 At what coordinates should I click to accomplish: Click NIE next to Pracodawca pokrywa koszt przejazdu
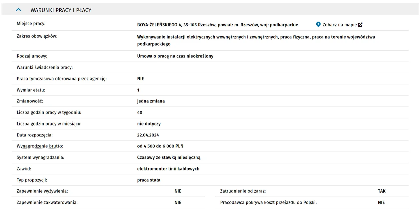point(381,202)
